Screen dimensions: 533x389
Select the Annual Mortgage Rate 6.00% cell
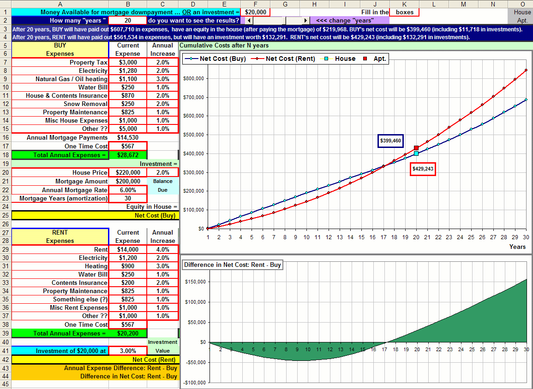click(128, 190)
